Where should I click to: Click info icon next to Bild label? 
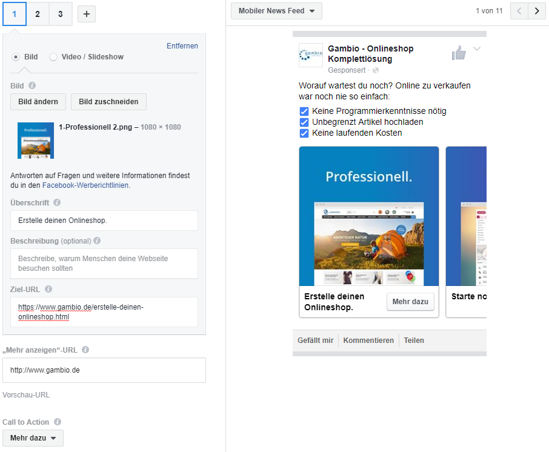click(x=32, y=85)
